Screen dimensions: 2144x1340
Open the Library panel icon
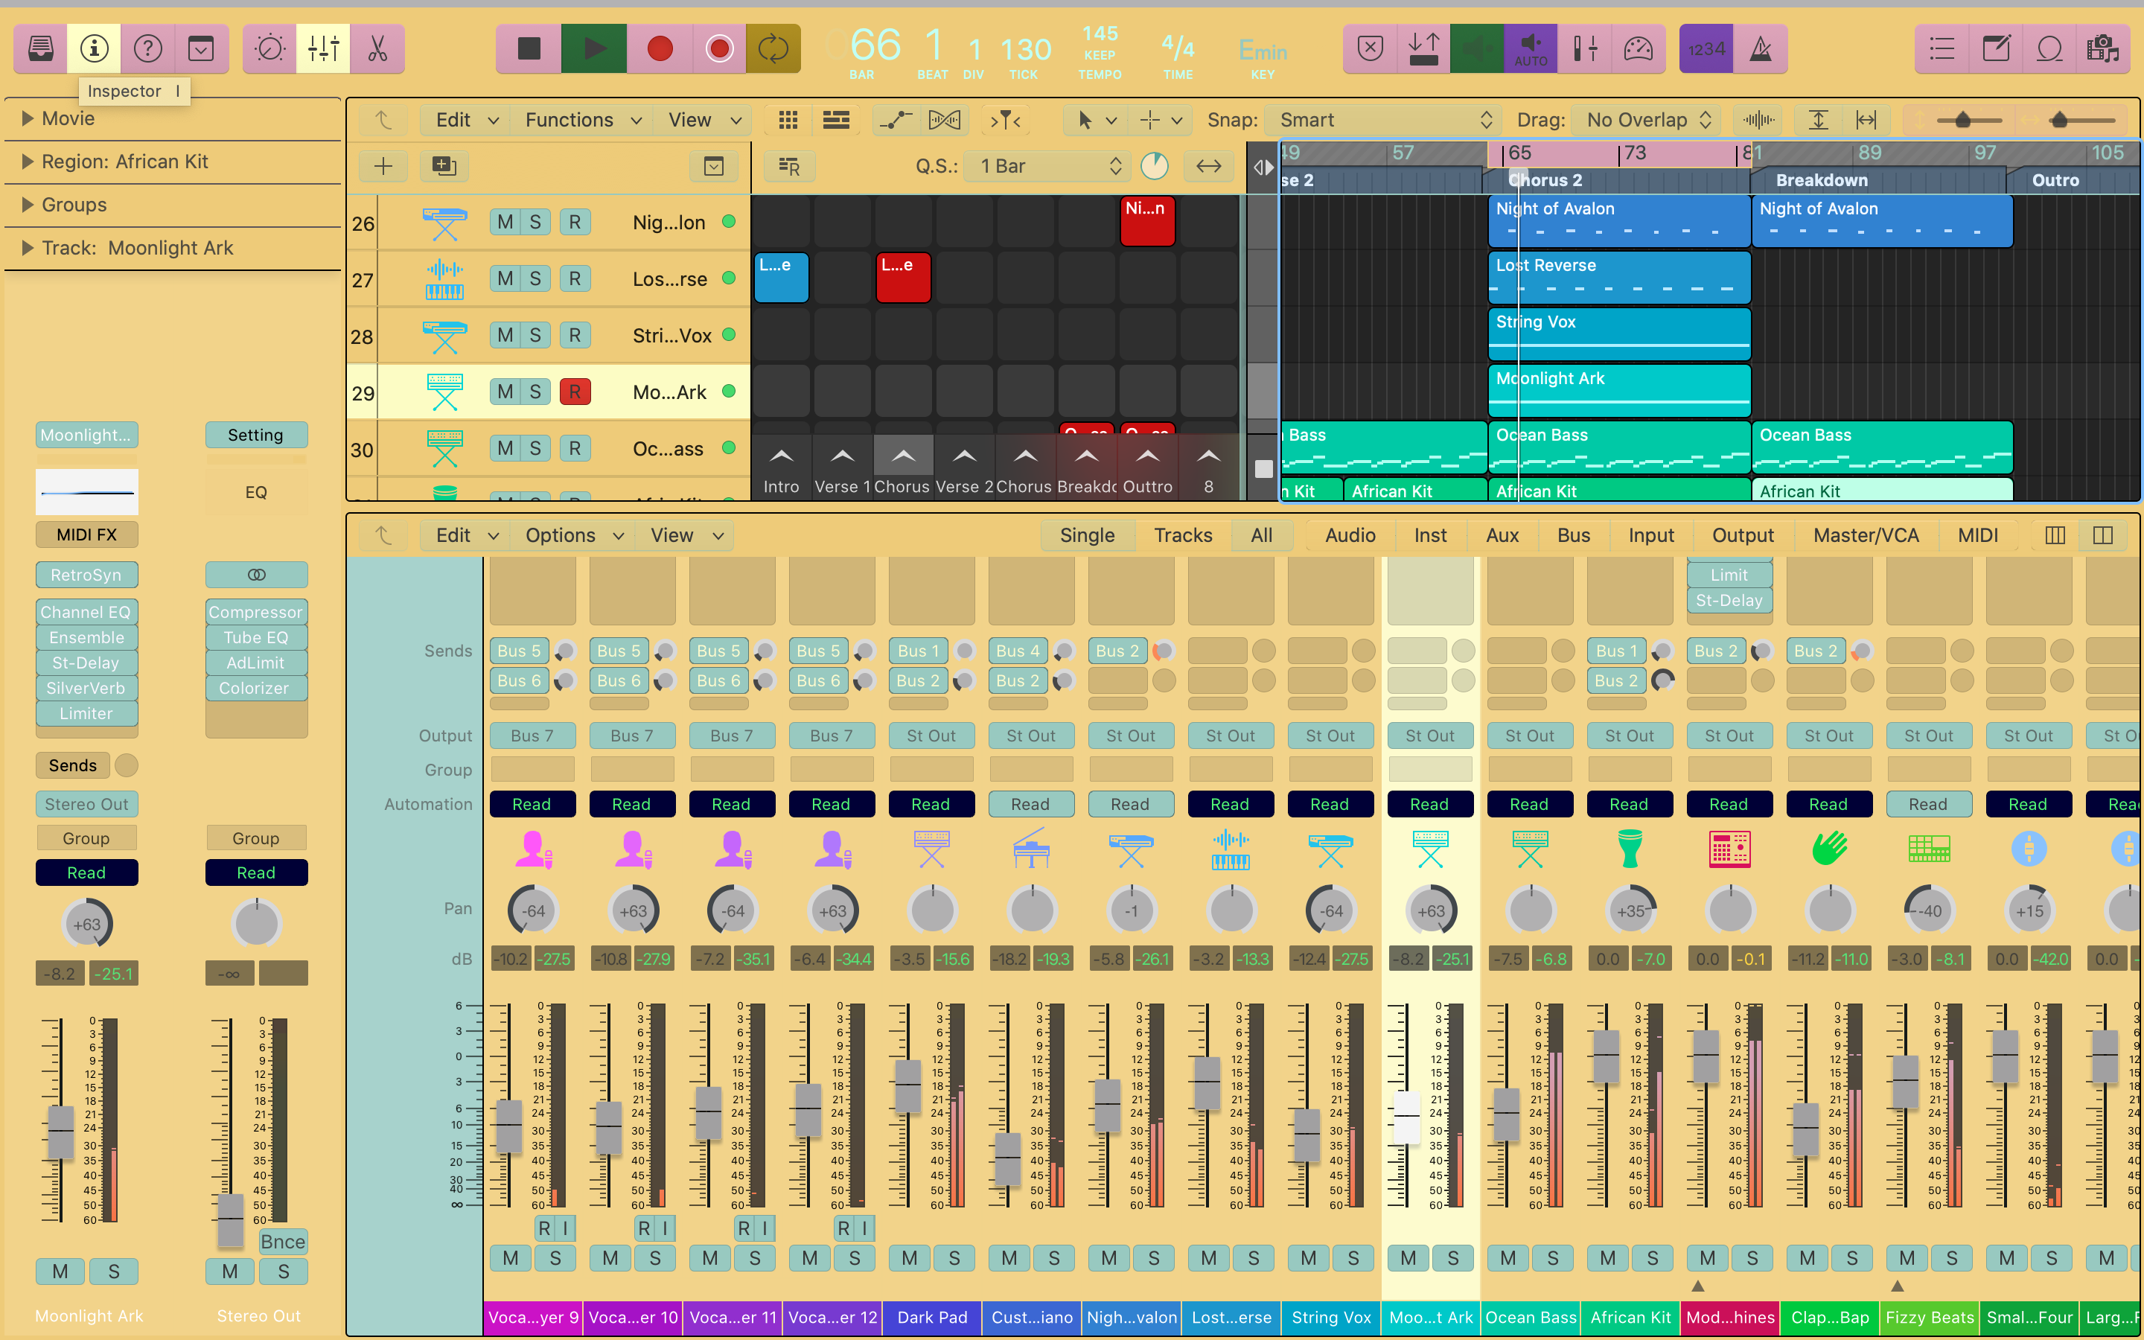pos(41,48)
